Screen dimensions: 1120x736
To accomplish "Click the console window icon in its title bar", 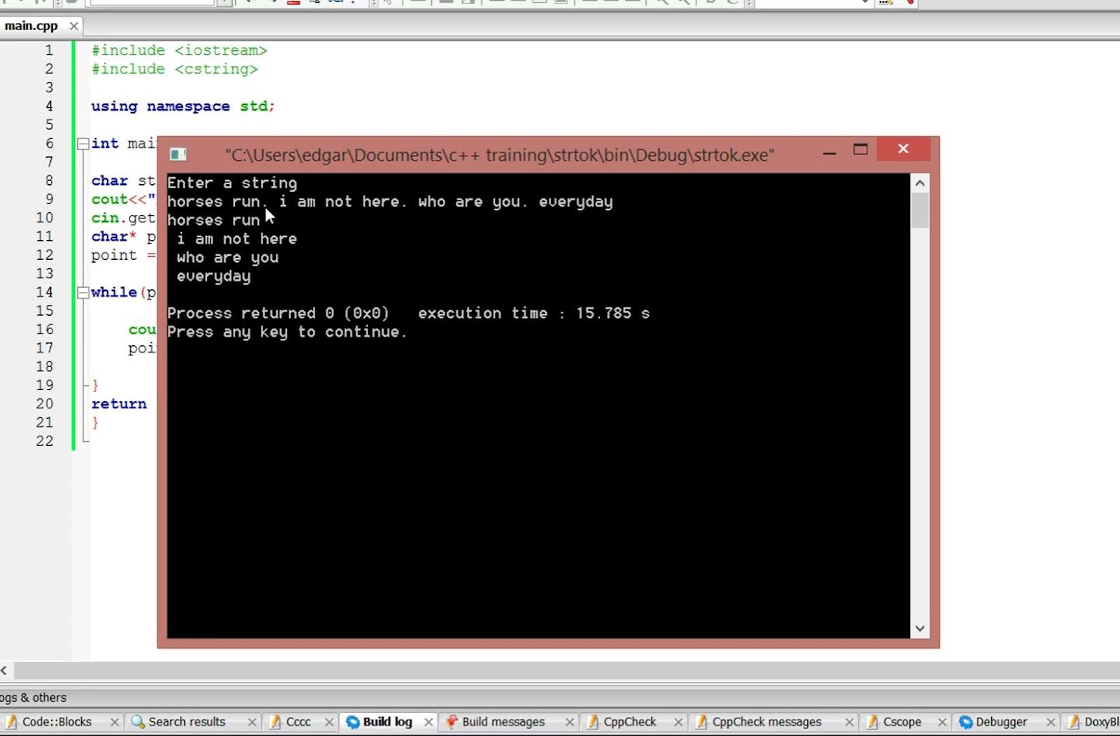I will pyautogui.click(x=178, y=153).
